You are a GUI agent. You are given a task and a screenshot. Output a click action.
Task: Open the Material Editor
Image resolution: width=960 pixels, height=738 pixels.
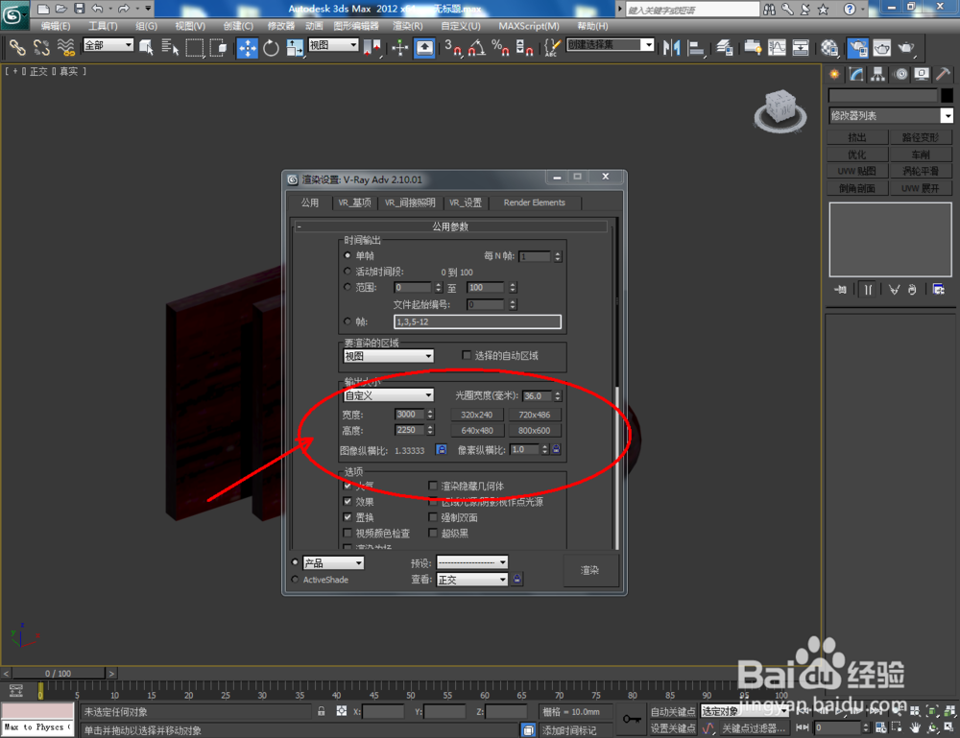829,48
